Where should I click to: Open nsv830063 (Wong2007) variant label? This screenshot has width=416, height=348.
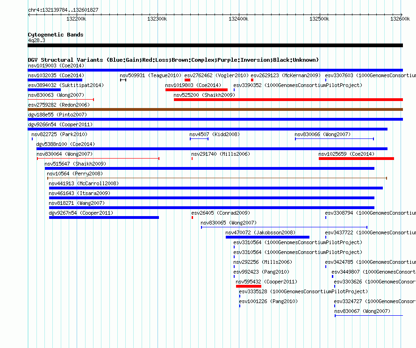pyautogui.click(x=56, y=95)
